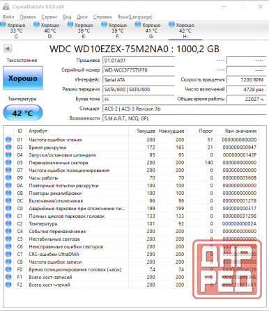Select raw value 00000031298

pos(240,216)
